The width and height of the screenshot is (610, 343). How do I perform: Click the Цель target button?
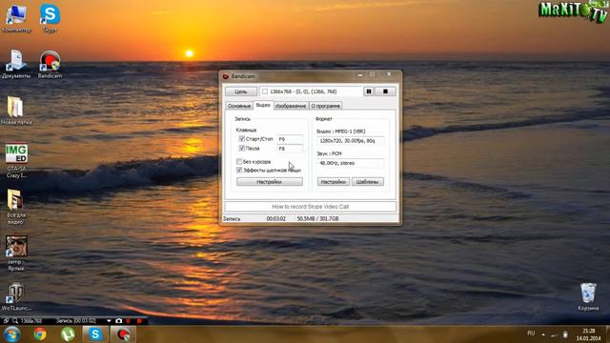241,91
